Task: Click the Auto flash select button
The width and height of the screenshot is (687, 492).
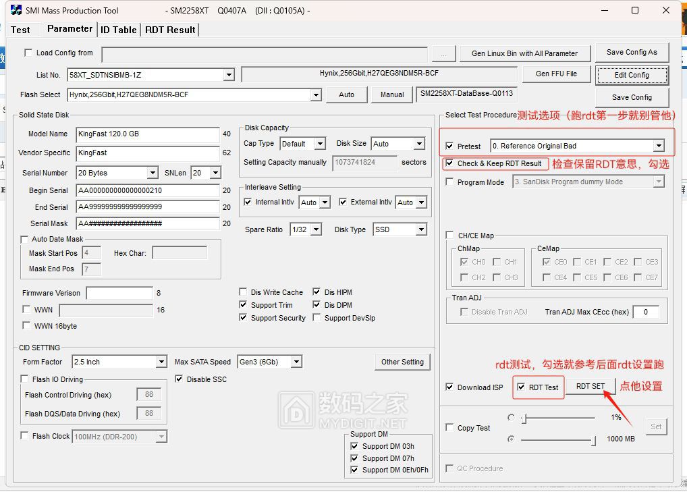Action: [x=346, y=94]
